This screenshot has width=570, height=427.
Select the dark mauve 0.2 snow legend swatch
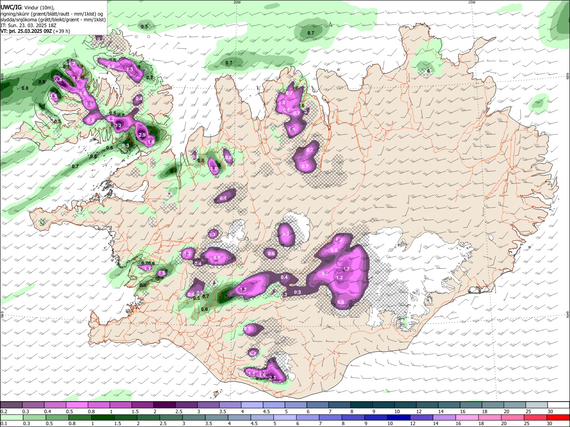[x=11, y=405]
